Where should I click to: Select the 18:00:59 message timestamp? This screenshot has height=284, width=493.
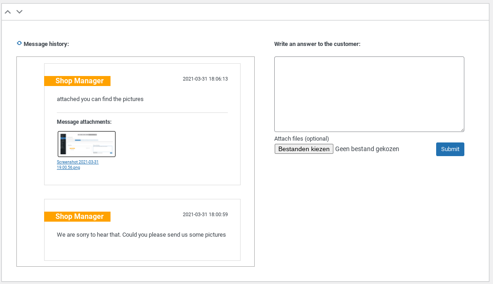coord(205,214)
